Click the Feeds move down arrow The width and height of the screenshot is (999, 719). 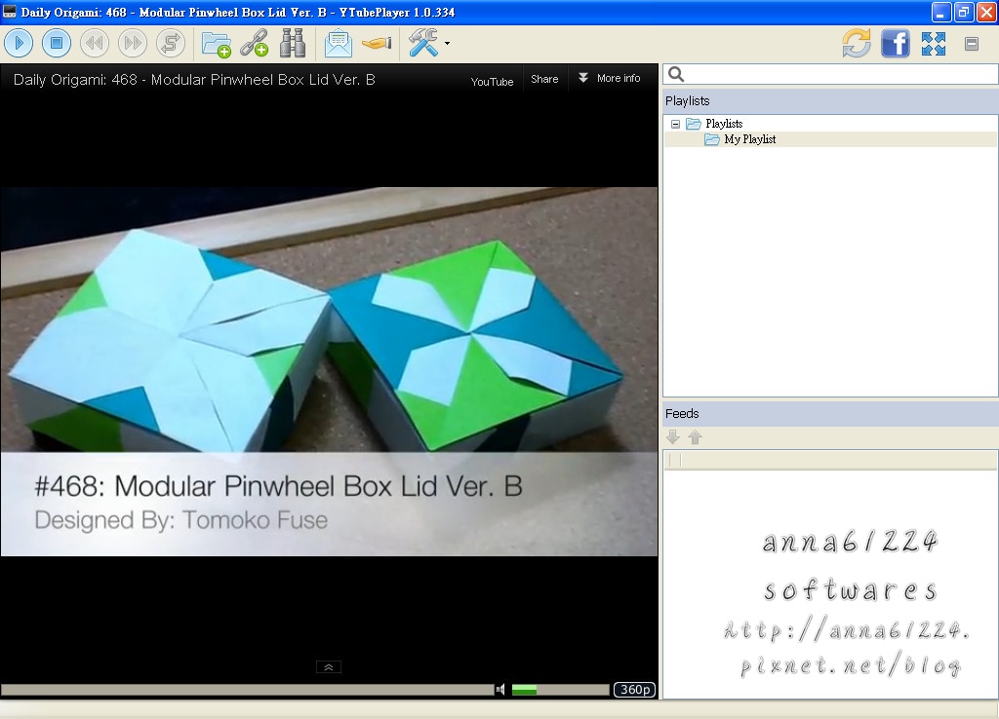(x=673, y=437)
